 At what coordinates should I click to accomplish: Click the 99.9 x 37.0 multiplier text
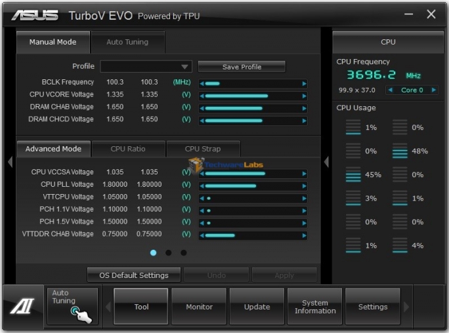(x=357, y=90)
